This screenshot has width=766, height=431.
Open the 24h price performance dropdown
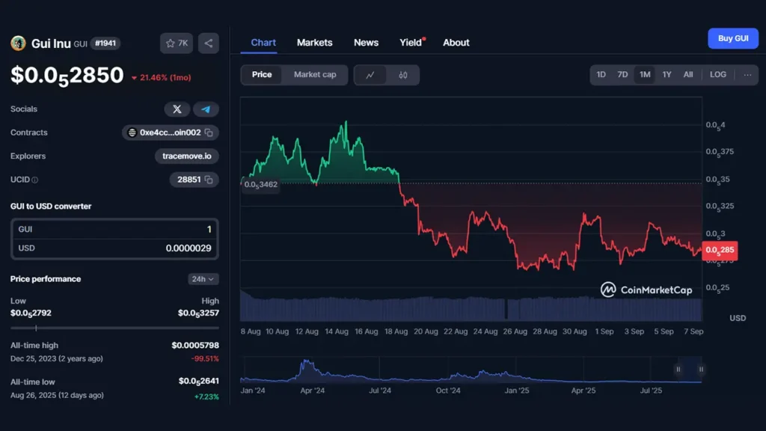pyautogui.click(x=203, y=279)
